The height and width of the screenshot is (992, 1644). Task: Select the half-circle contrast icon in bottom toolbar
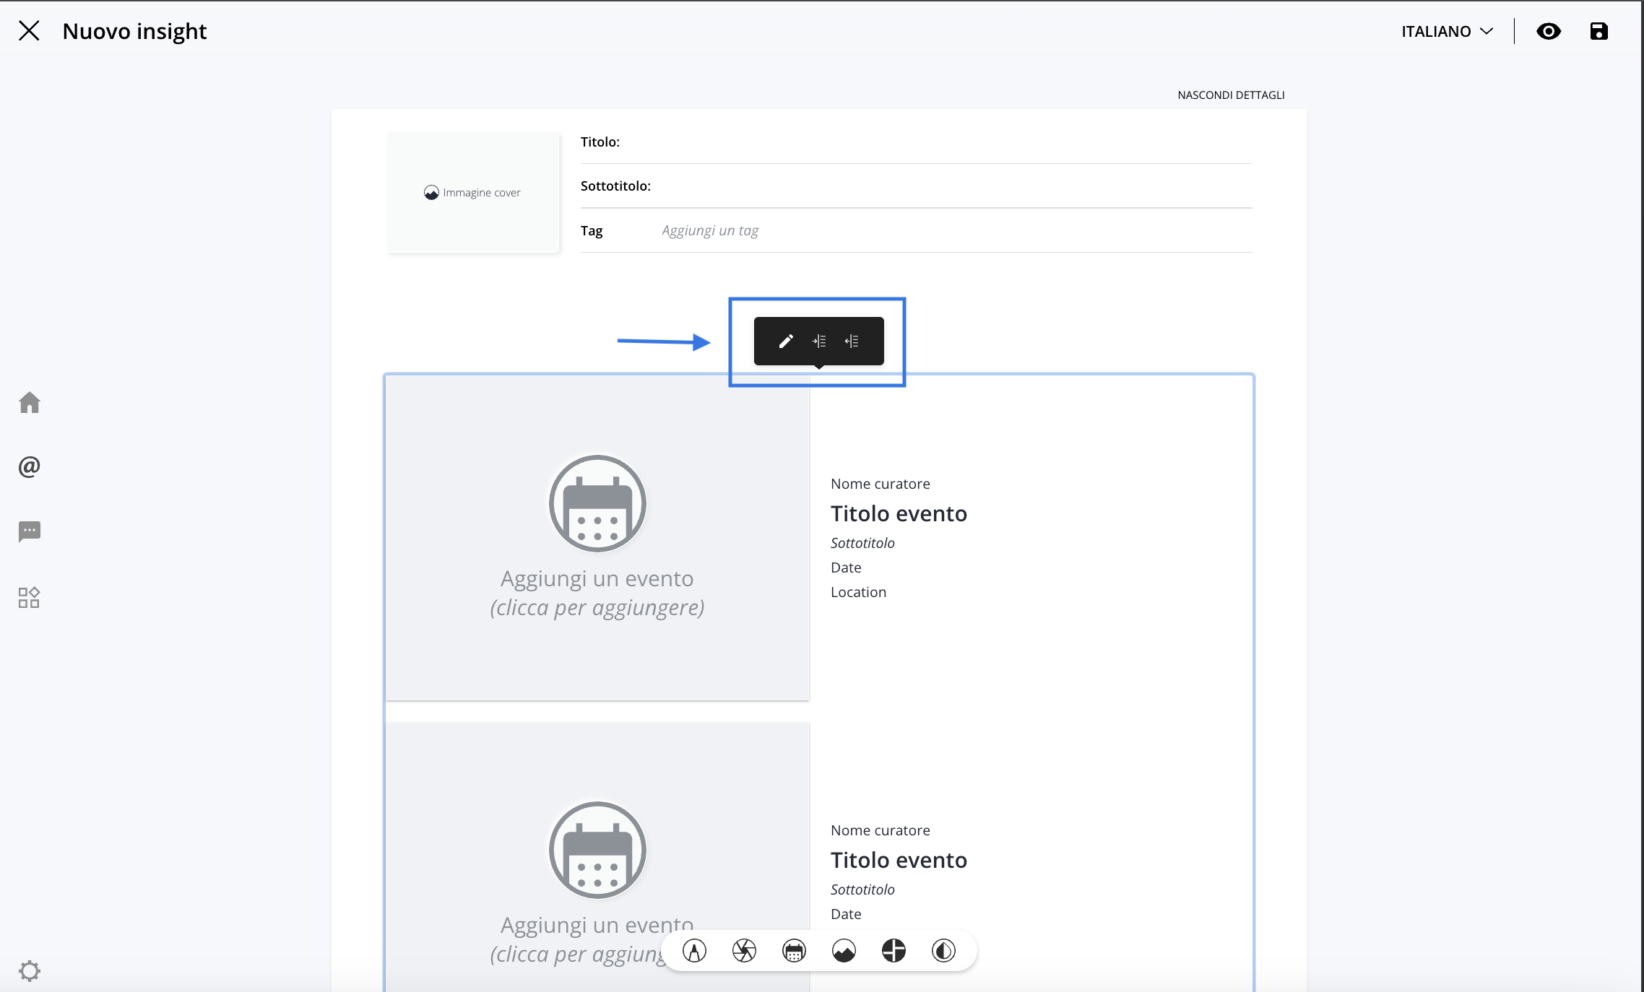[x=943, y=951]
